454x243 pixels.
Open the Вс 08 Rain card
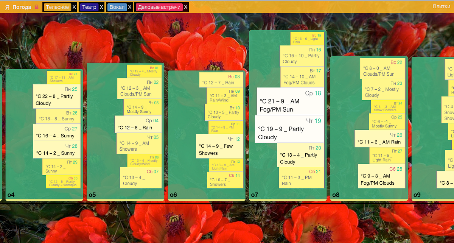(221, 80)
